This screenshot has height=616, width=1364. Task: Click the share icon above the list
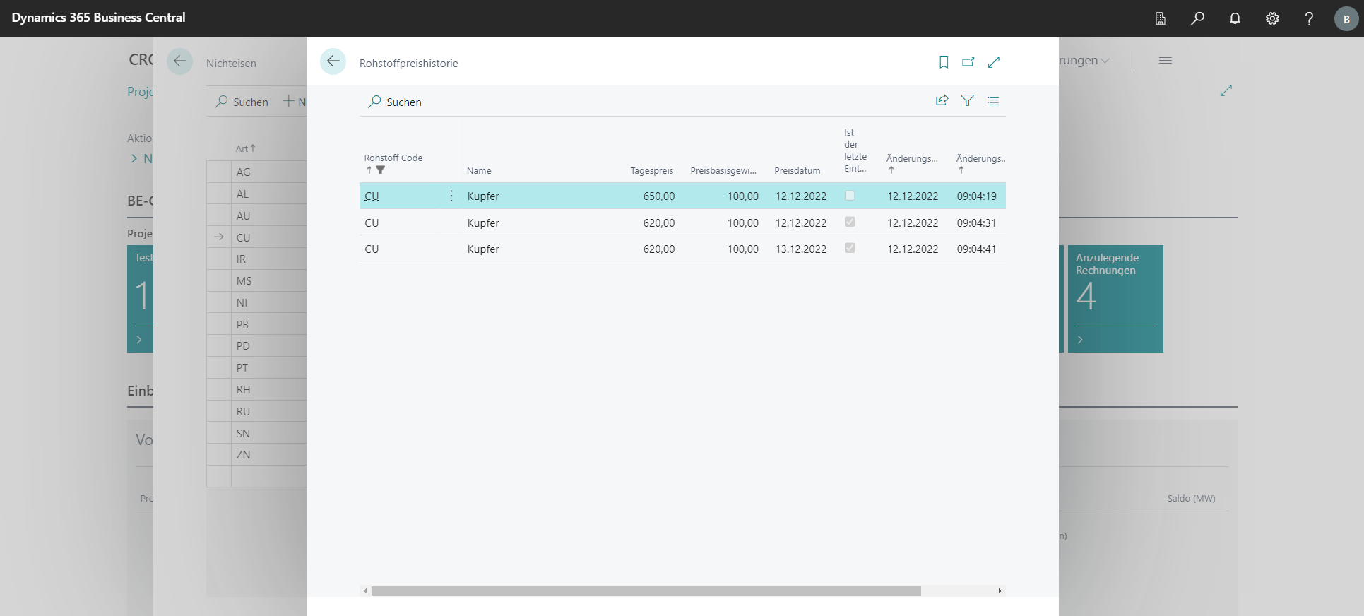click(x=942, y=101)
